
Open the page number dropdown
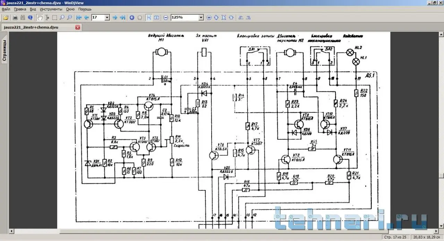point(107,17)
